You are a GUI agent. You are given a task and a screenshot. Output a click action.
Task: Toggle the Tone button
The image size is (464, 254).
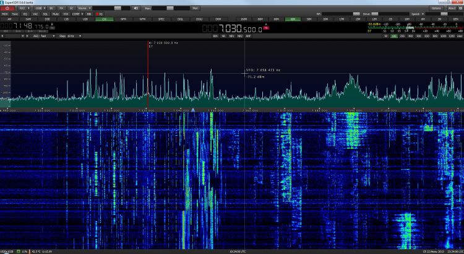click(x=15, y=14)
